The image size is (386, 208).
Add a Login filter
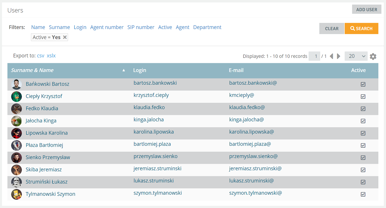pos(80,27)
